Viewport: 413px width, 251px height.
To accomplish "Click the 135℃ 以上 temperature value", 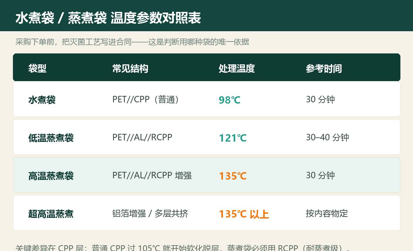I will click(244, 214).
